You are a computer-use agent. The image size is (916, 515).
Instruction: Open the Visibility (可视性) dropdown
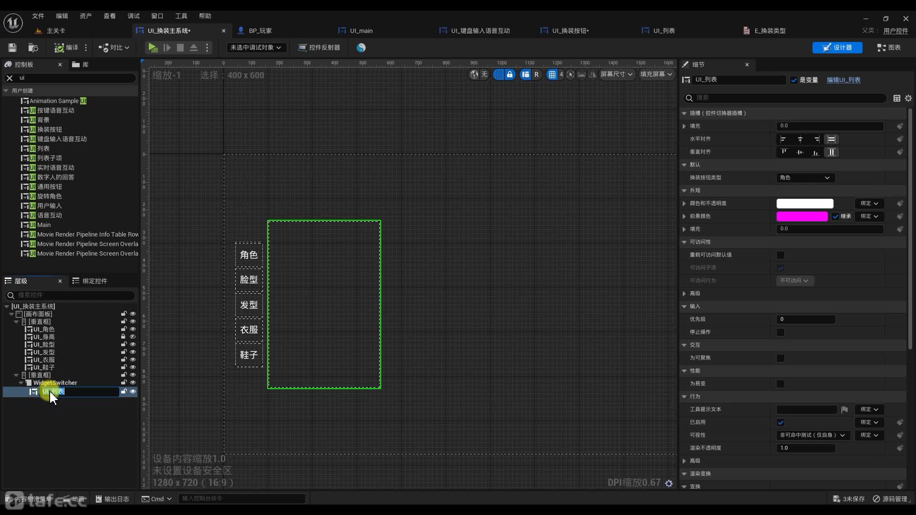(x=813, y=435)
